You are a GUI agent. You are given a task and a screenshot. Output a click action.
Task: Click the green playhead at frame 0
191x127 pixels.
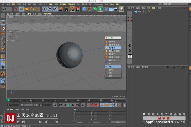pos(8,100)
